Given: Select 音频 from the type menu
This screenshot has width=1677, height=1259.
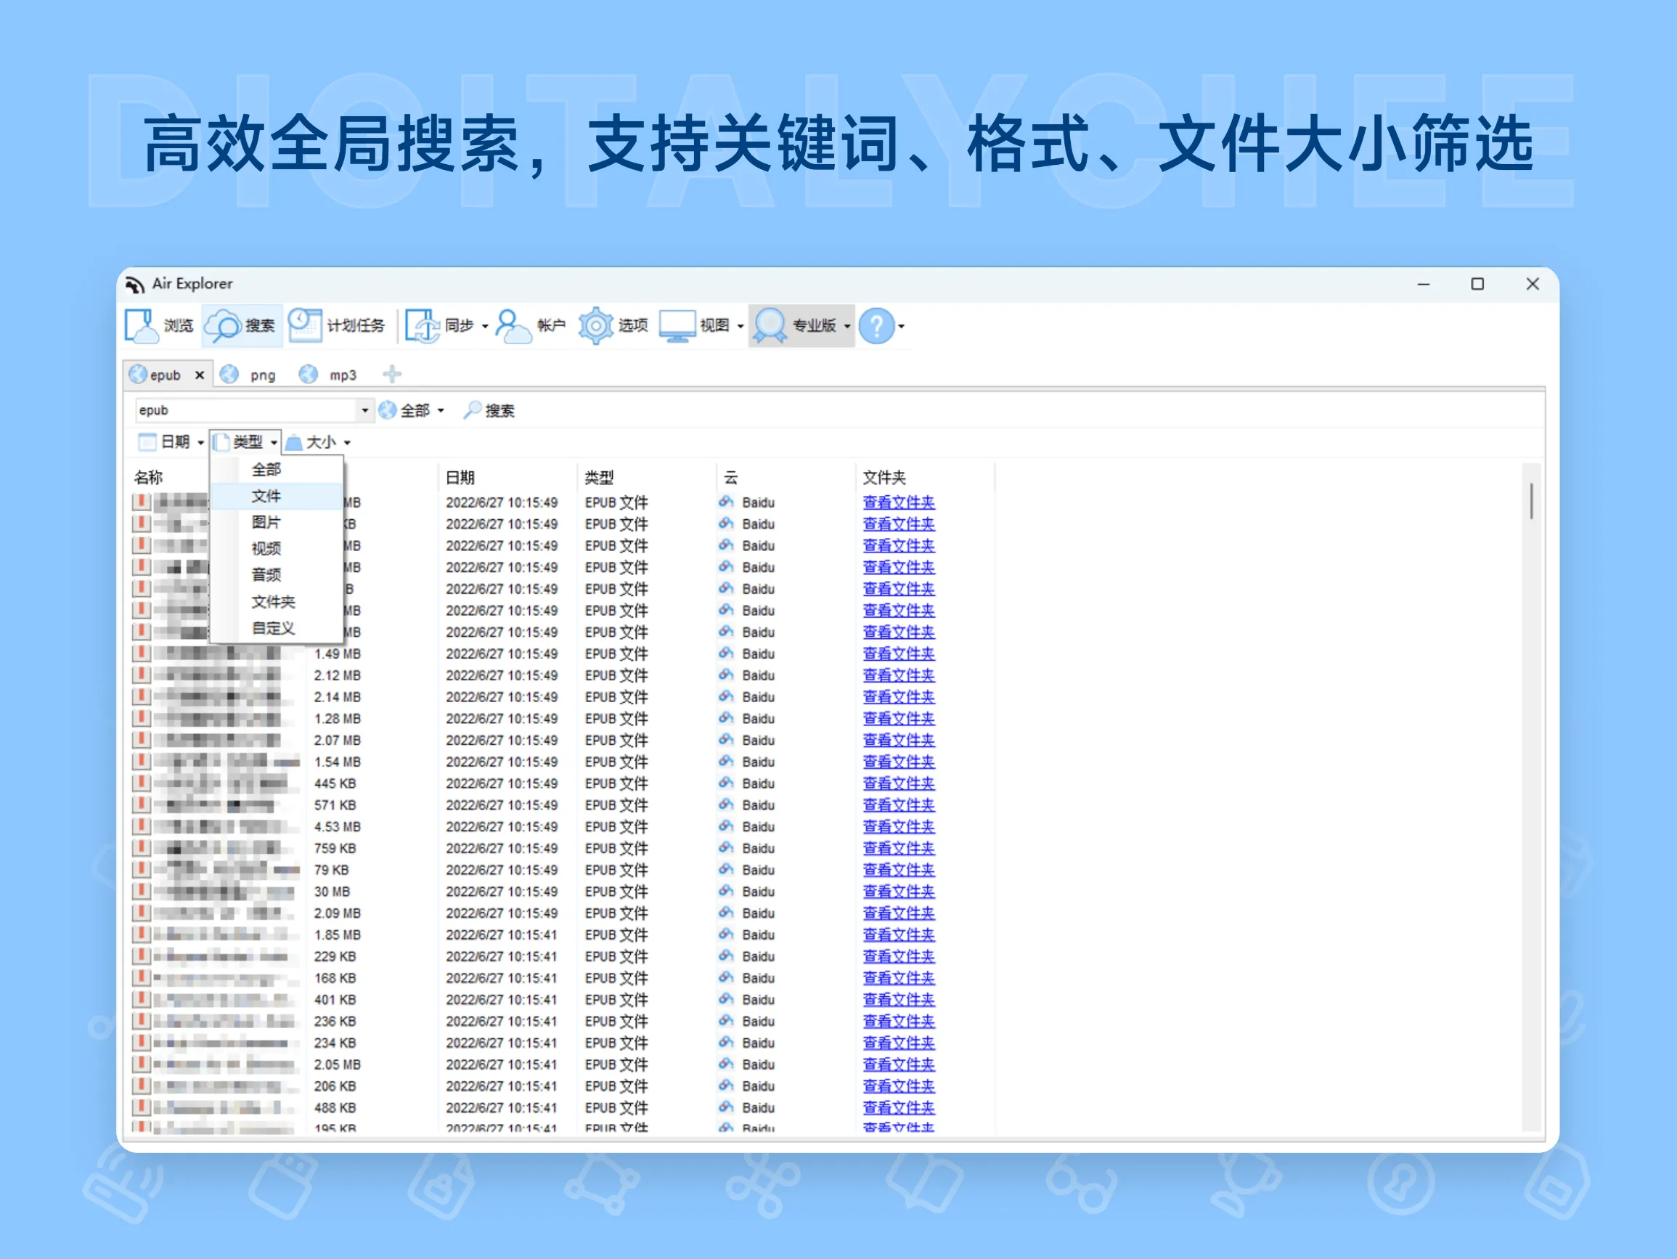Looking at the screenshot, I should coord(267,574).
